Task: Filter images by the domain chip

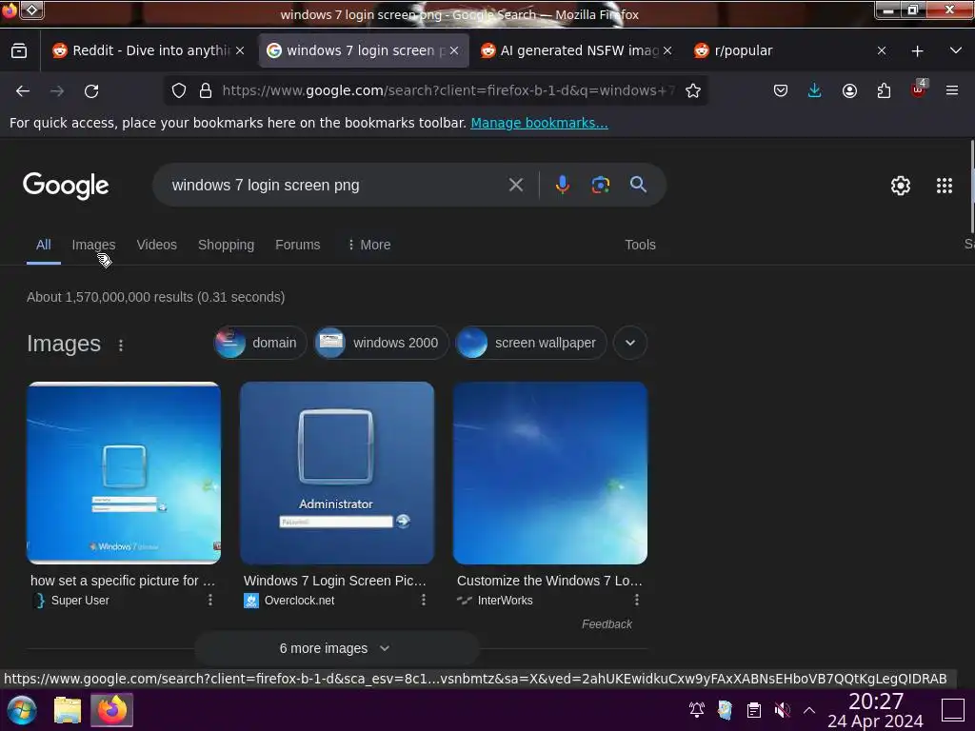Action: tap(261, 343)
